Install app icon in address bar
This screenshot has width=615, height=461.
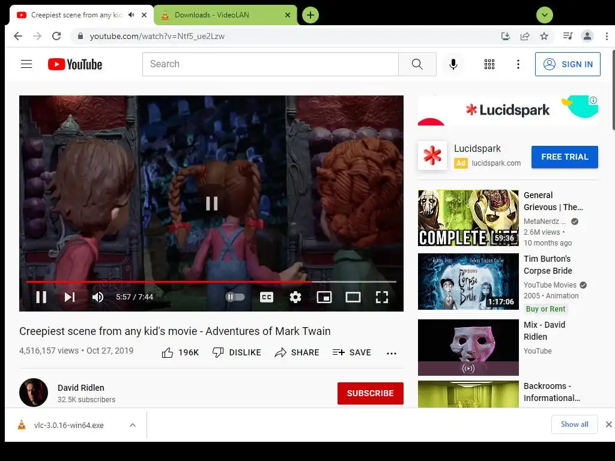tap(506, 36)
